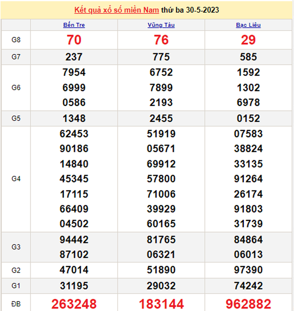
Task: Select the Bạc Liêu link
Action: 248,25
